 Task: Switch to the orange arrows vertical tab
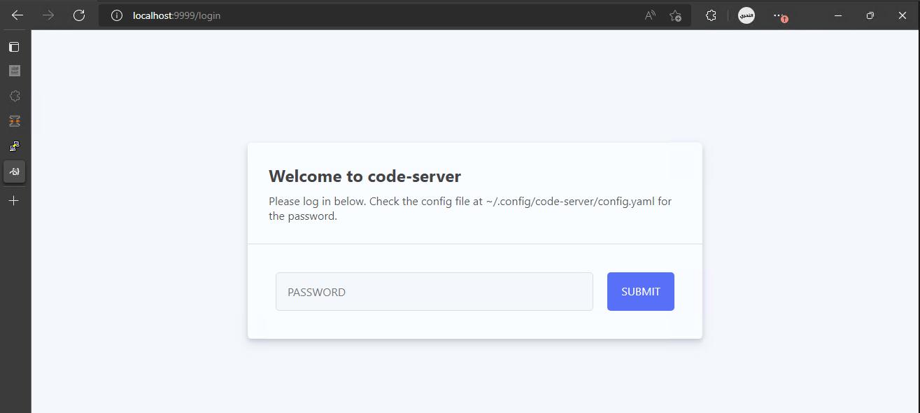(14, 121)
